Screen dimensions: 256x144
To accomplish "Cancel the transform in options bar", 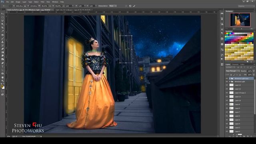I will pyautogui.click(x=130, y=6).
